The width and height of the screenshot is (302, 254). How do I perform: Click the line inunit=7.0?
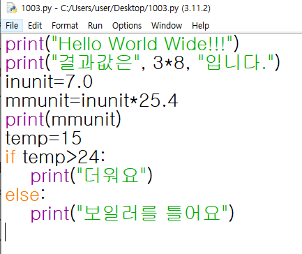pyautogui.click(x=49, y=82)
